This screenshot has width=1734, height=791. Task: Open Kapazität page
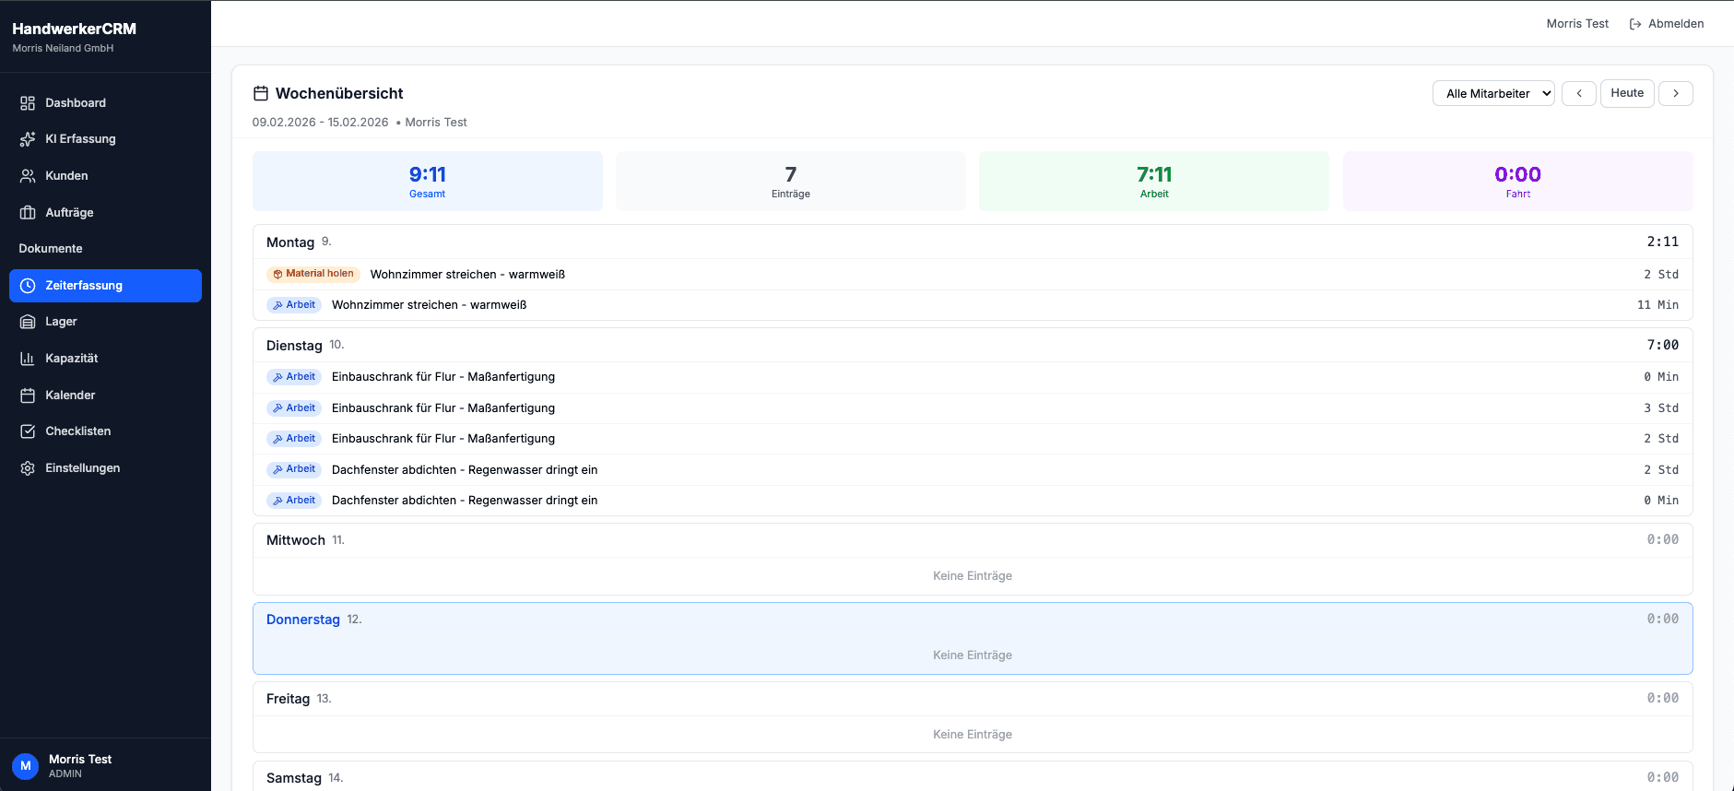tap(105, 359)
